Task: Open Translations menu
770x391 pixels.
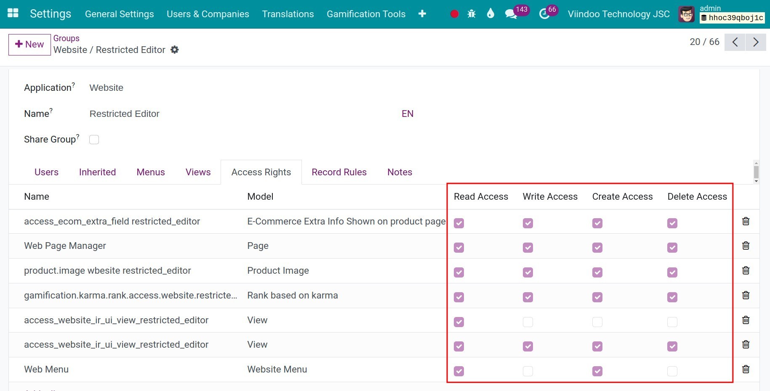Action: tap(288, 14)
